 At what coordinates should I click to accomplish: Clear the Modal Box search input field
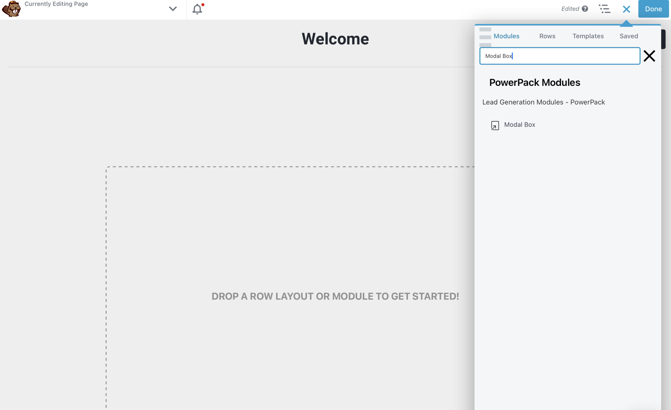pos(650,55)
